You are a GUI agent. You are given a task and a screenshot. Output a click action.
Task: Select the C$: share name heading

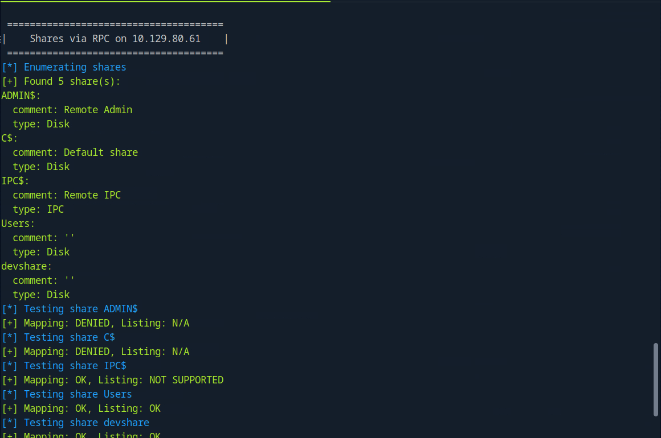10,138
